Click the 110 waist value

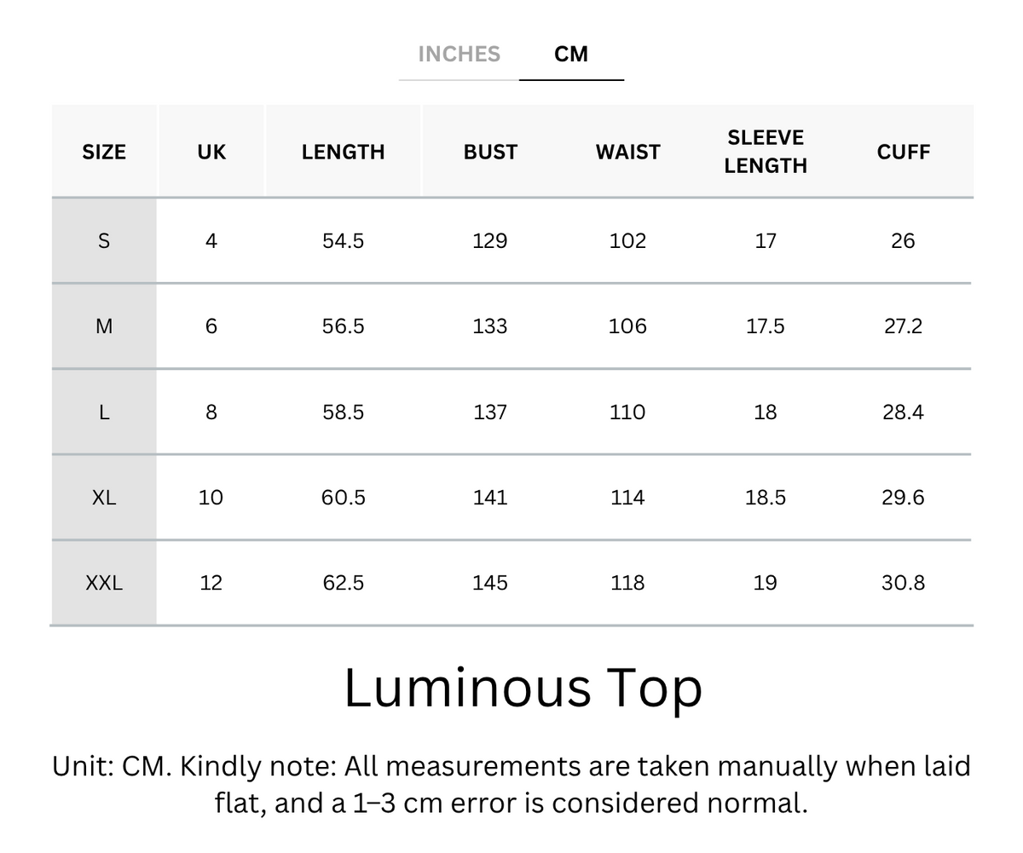[627, 412]
